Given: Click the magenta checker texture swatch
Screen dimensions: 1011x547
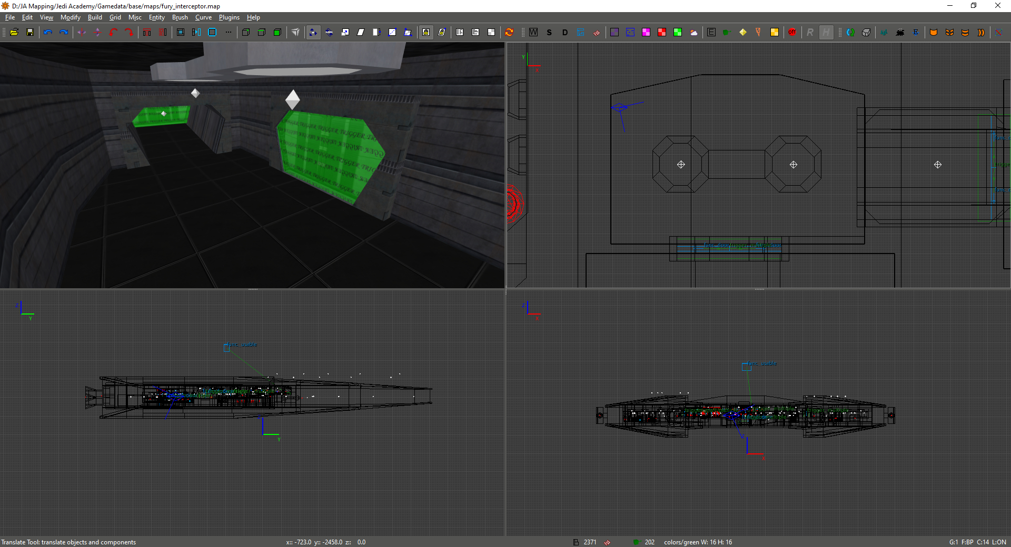Looking at the screenshot, I should tap(646, 32).
